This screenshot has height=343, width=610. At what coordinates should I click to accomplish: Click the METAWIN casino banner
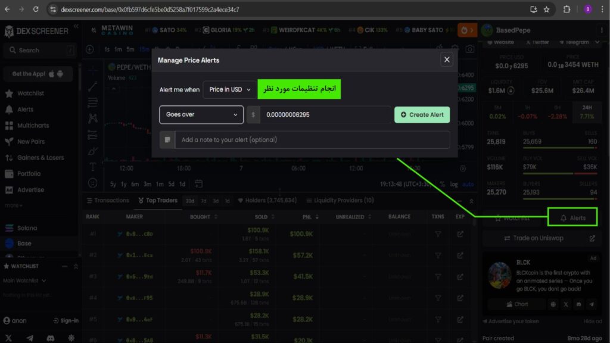tap(117, 30)
